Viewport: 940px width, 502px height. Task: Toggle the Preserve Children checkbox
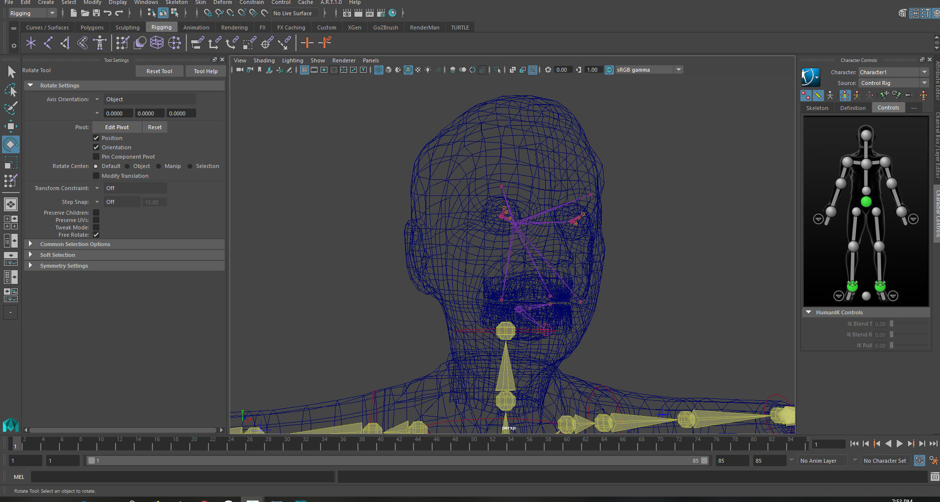point(96,213)
